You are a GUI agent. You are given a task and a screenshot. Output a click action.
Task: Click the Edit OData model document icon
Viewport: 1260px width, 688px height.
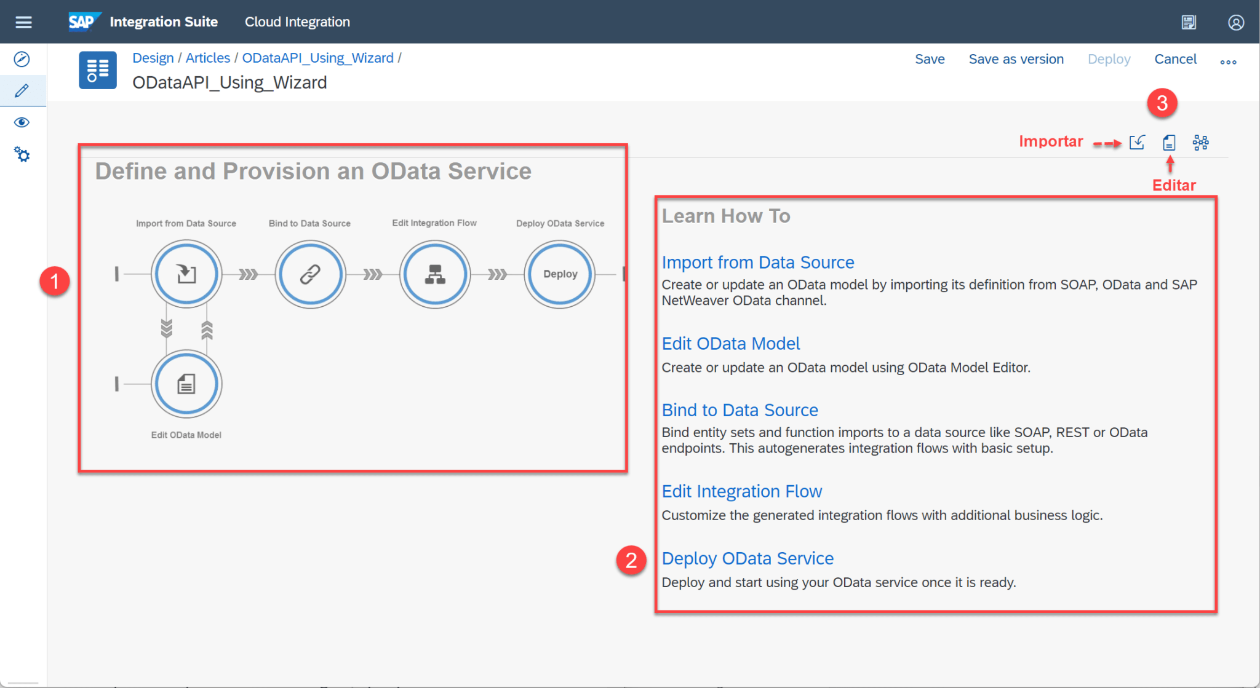point(1169,143)
